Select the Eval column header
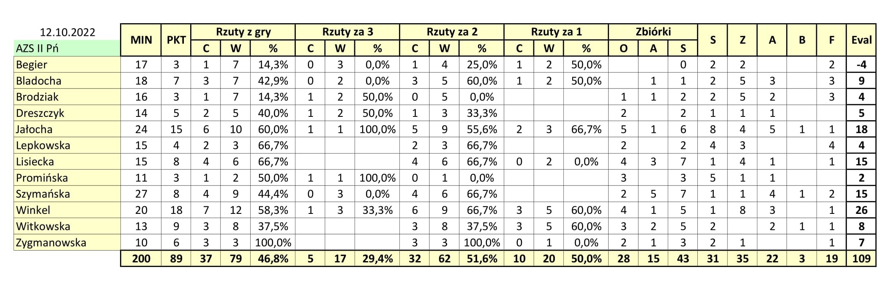 (861, 40)
